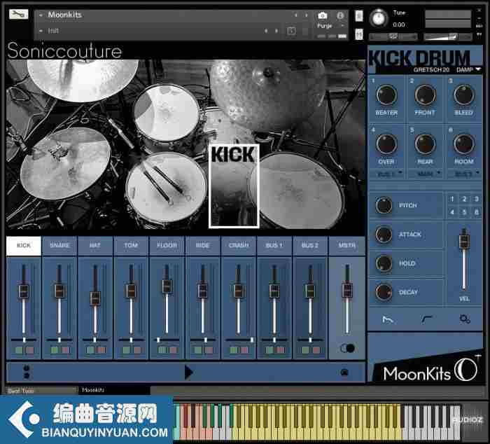This screenshot has height=444, width=490.
Task: Go to the previous instrument with the Moonkits left arrow
Action: pyautogui.click(x=295, y=15)
